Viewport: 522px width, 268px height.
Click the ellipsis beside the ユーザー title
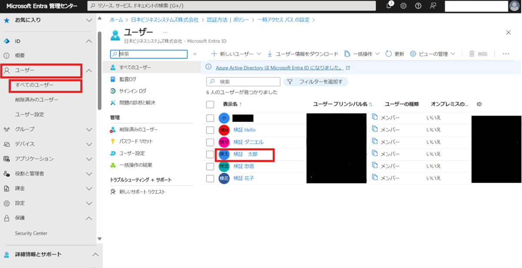click(165, 32)
